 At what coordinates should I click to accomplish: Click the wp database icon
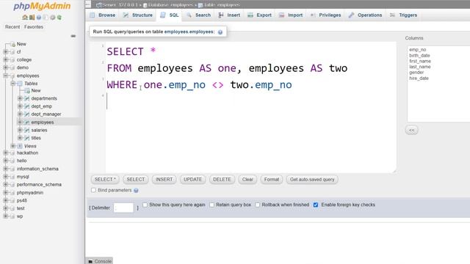(x=12, y=216)
